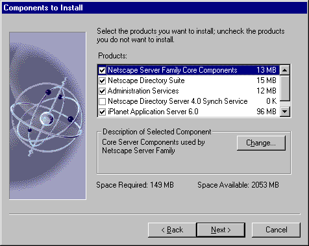Enable Netscape Directory Server 4.0 Synch Service
The height and width of the screenshot is (246, 309).
point(102,101)
